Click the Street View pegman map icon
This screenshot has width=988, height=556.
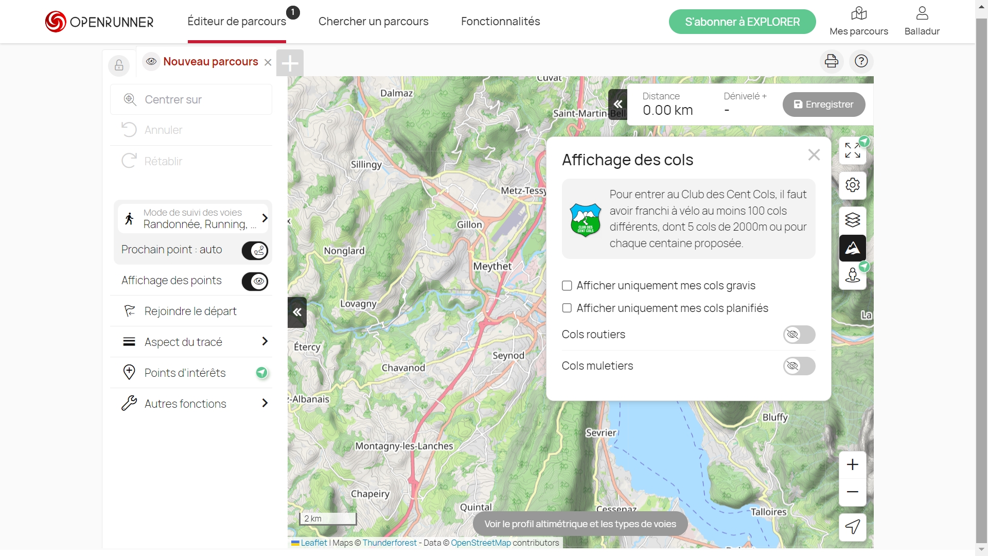pyautogui.click(x=852, y=275)
